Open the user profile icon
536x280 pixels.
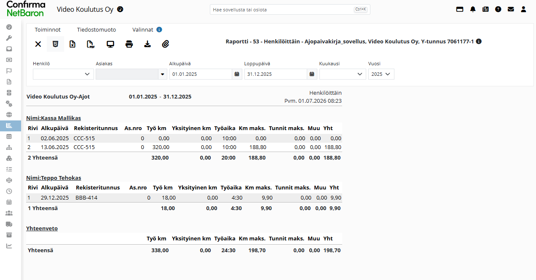523,9
